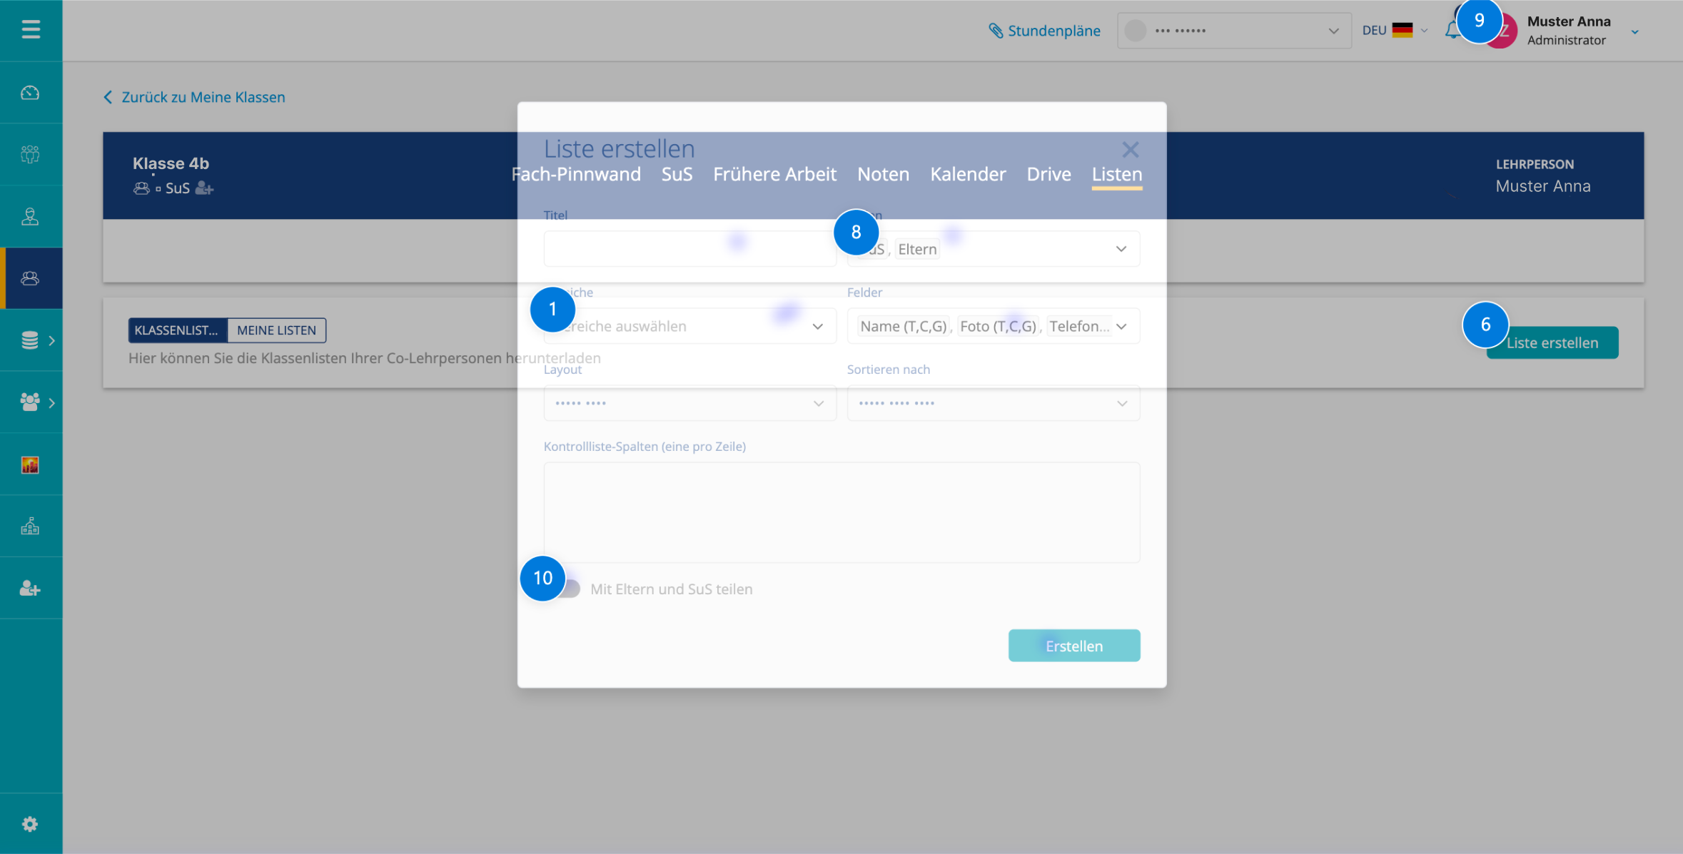Toggle Mit Eltern und SuS teilen
Screen dimensions: 1683x854
pyautogui.click(x=568, y=589)
